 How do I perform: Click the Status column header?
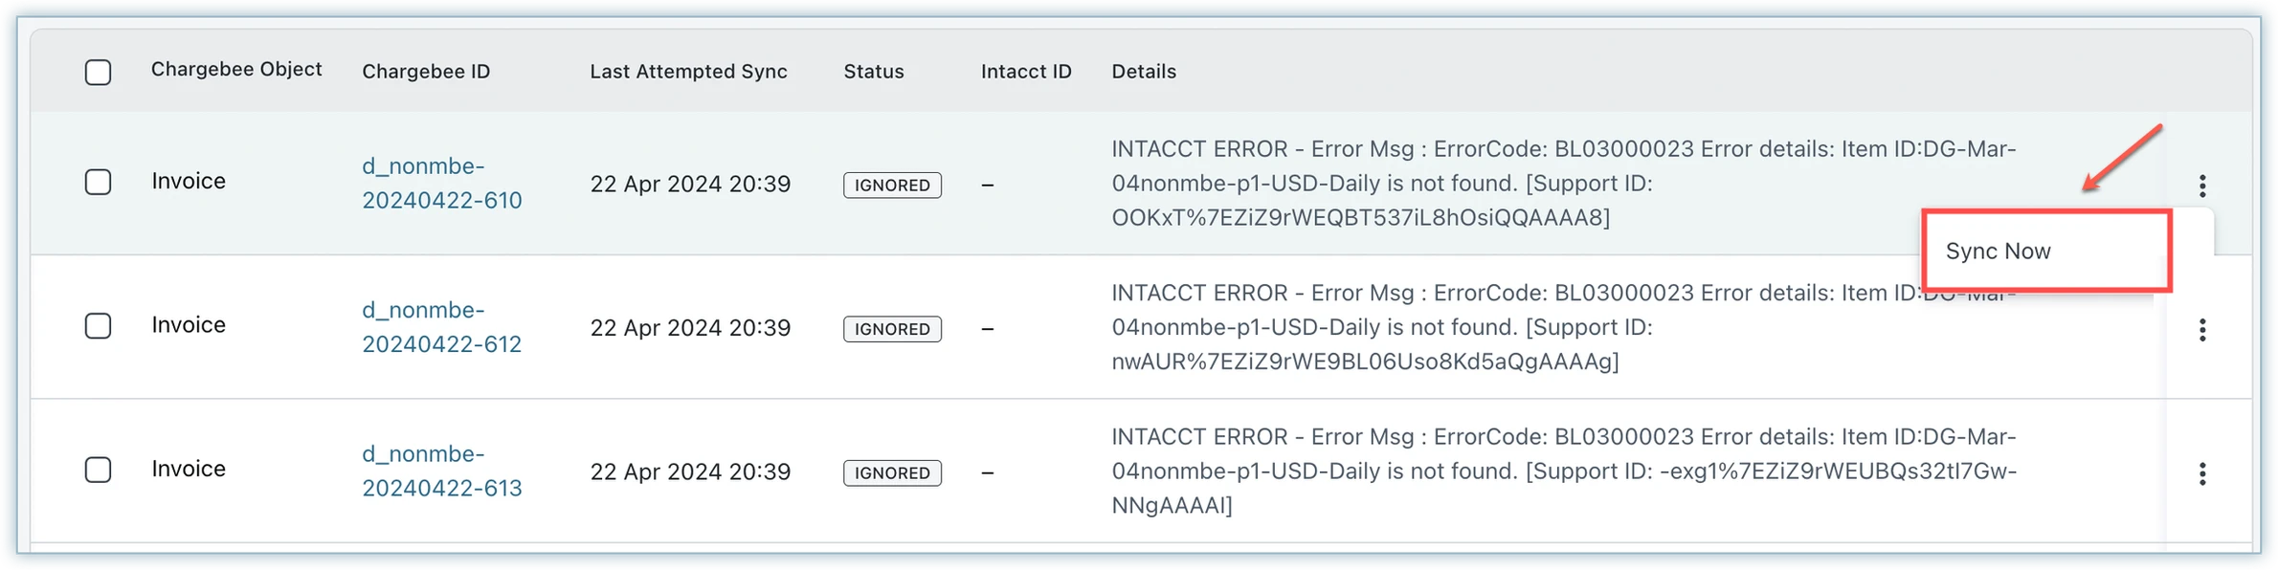pyautogui.click(x=873, y=72)
